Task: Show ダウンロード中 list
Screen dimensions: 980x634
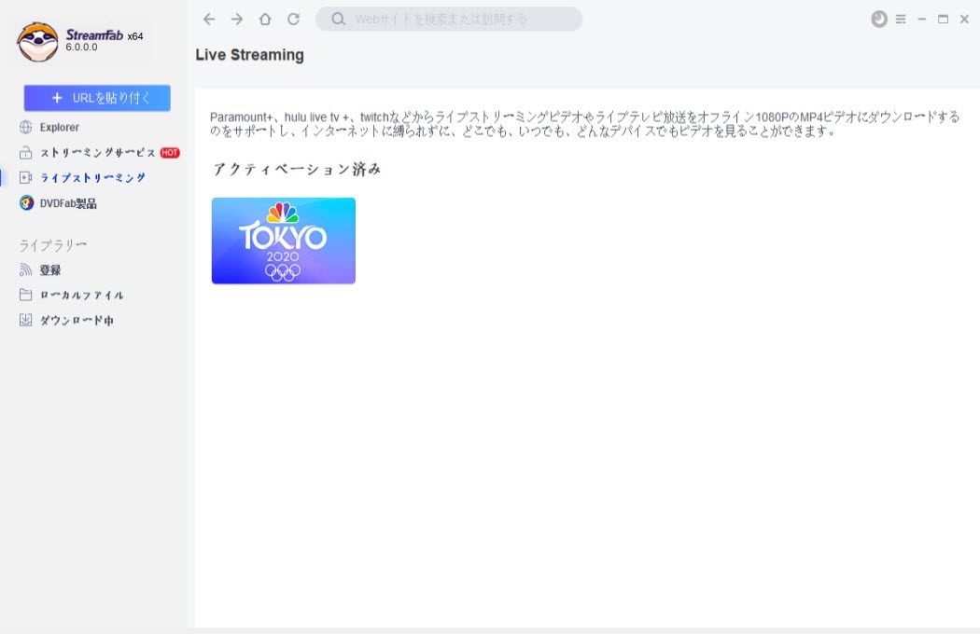Action: (x=76, y=321)
